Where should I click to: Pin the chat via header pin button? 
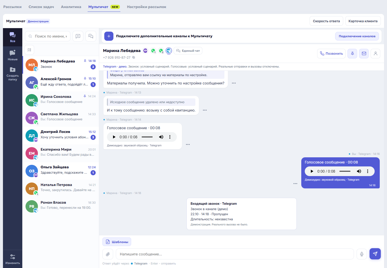coord(352,54)
